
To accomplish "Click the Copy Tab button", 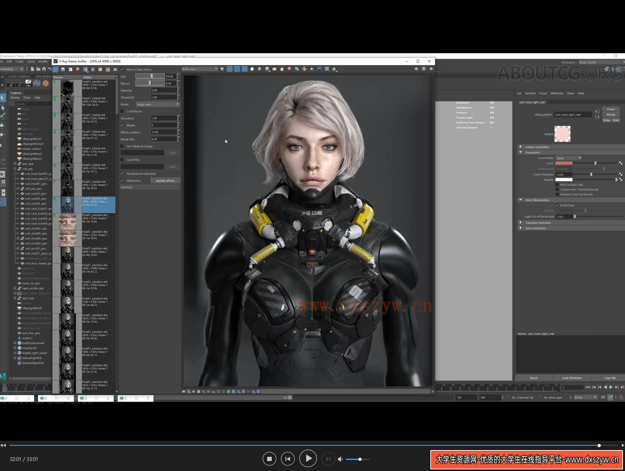I will point(610,378).
